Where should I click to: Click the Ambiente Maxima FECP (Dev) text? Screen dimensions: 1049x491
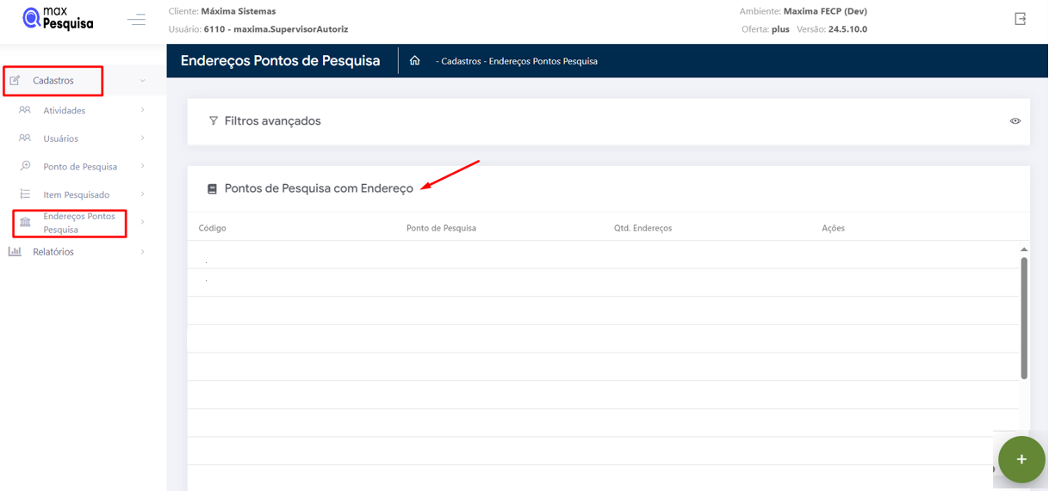click(803, 12)
